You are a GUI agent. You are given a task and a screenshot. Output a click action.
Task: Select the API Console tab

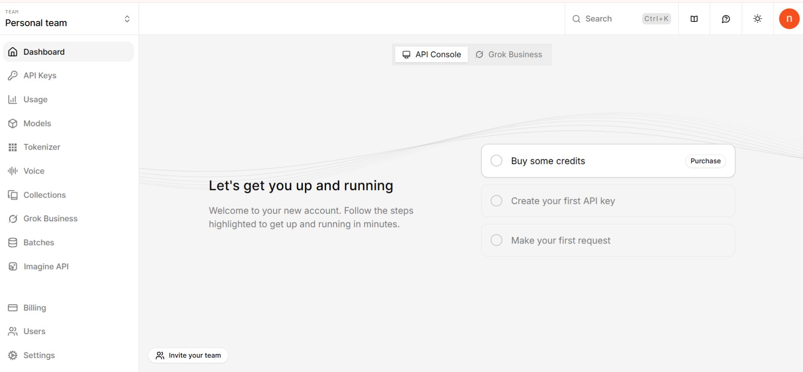(431, 54)
